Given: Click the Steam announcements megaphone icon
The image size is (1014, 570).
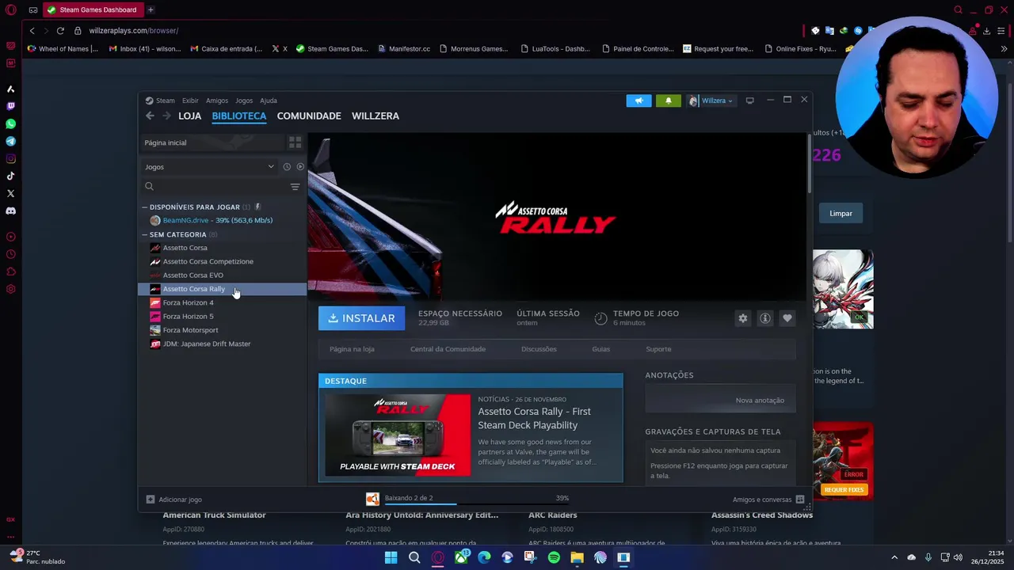Looking at the screenshot, I should point(639,101).
